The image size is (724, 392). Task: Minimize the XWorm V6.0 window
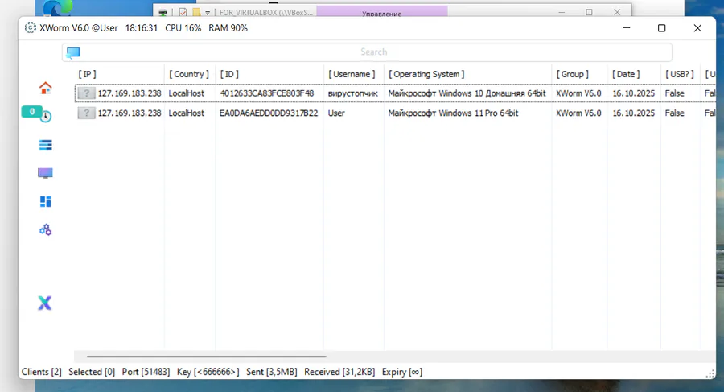tap(626, 28)
